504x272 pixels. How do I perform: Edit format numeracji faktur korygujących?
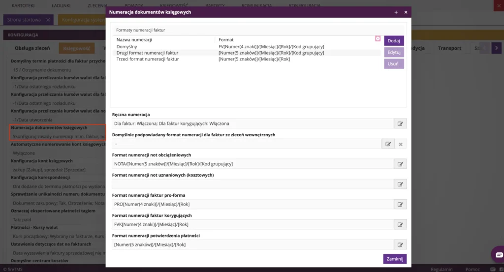click(400, 224)
